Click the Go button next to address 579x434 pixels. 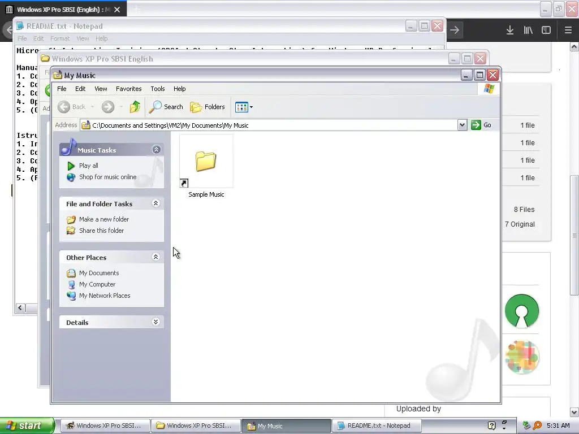click(482, 125)
